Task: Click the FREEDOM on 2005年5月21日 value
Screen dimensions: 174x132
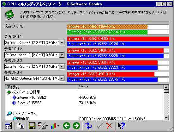Action: [x=112, y=119]
